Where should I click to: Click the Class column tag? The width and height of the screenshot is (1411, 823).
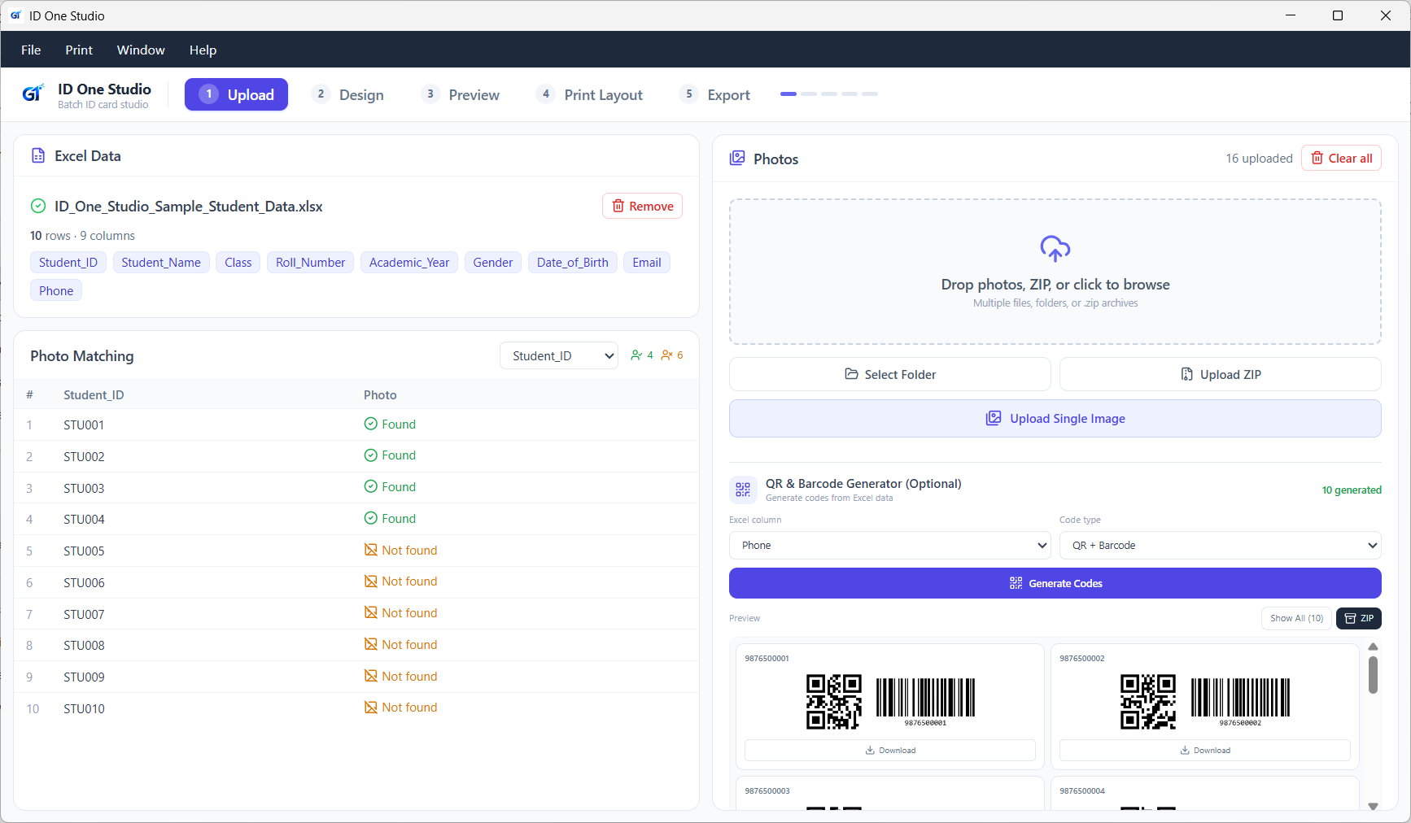[x=238, y=262]
